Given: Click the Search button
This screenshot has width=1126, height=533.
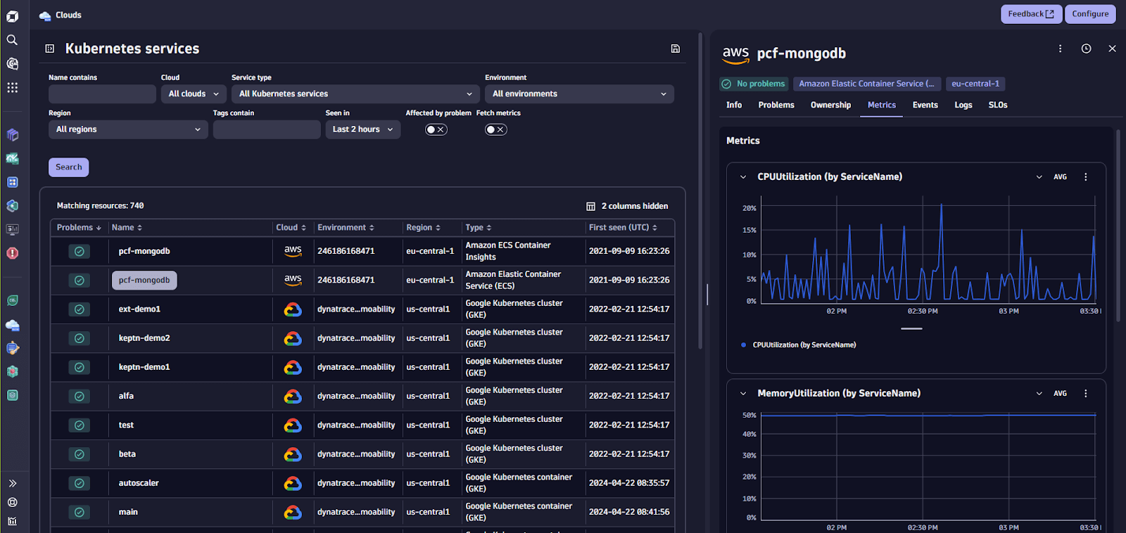Looking at the screenshot, I should [x=68, y=167].
